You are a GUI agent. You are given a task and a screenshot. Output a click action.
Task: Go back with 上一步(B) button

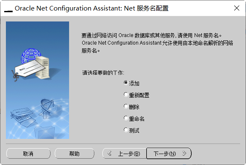click(124, 154)
